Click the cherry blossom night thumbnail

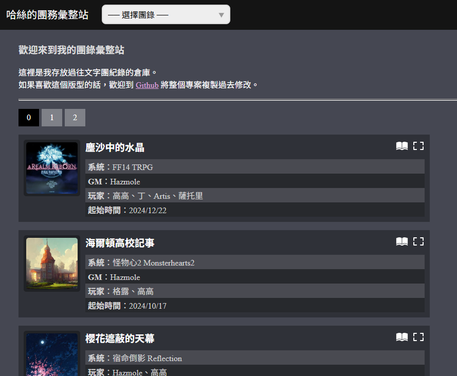[52, 355]
